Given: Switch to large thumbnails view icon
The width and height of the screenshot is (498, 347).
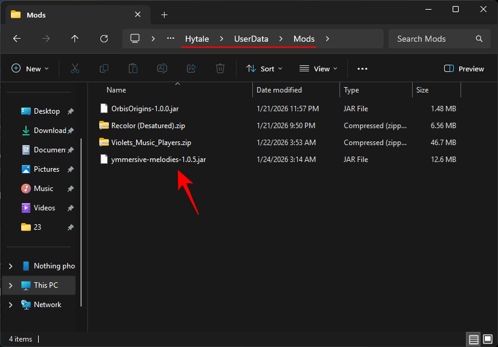Looking at the screenshot, I should pyautogui.click(x=488, y=339).
